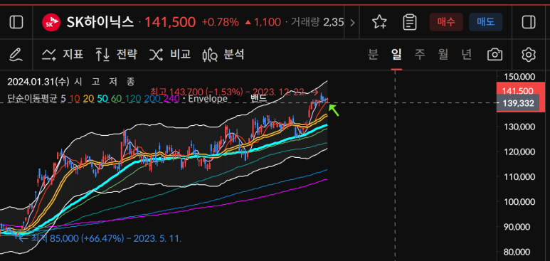This screenshot has width=550, height=261.
Task: Open the 비교 compare menu
Action: pos(170,54)
